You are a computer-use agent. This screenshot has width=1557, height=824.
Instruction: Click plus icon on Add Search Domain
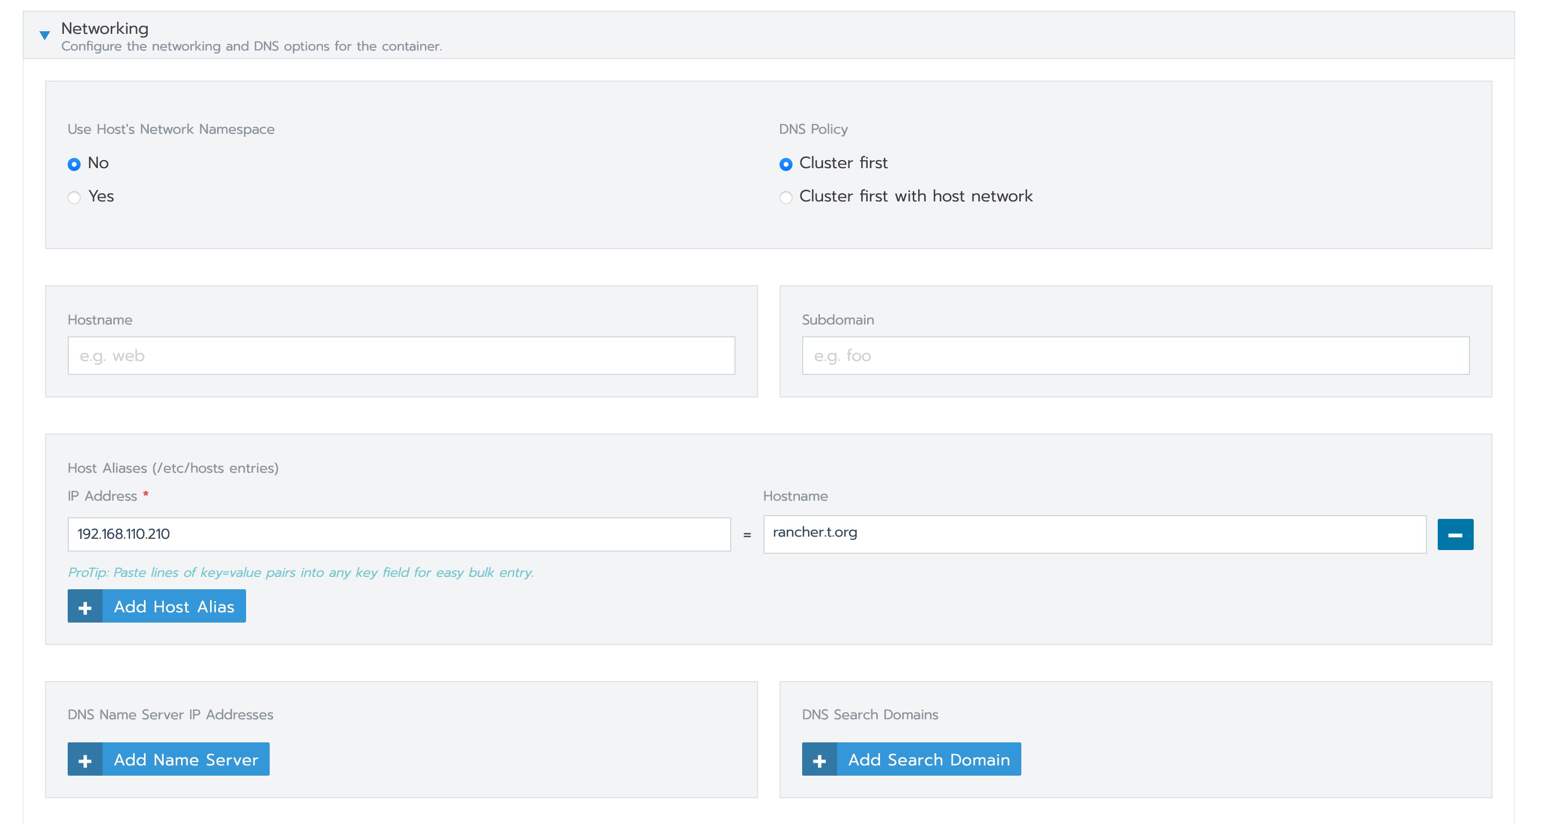click(819, 760)
